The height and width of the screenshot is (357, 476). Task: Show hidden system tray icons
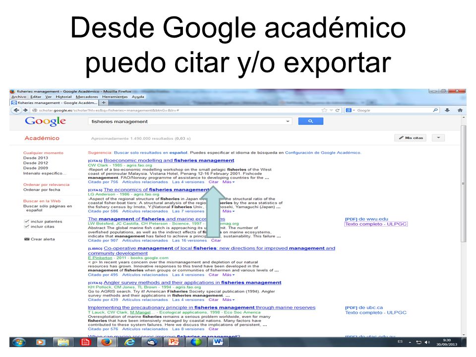410,343
